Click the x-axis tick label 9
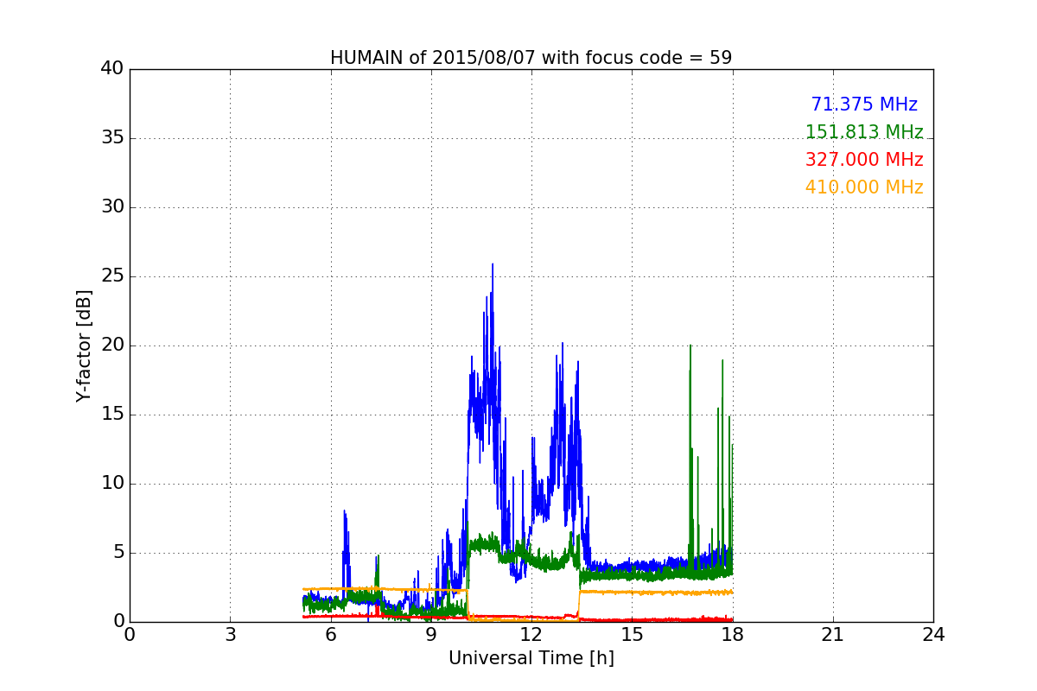The height and width of the screenshot is (691, 1037). [x=430, y=635]
